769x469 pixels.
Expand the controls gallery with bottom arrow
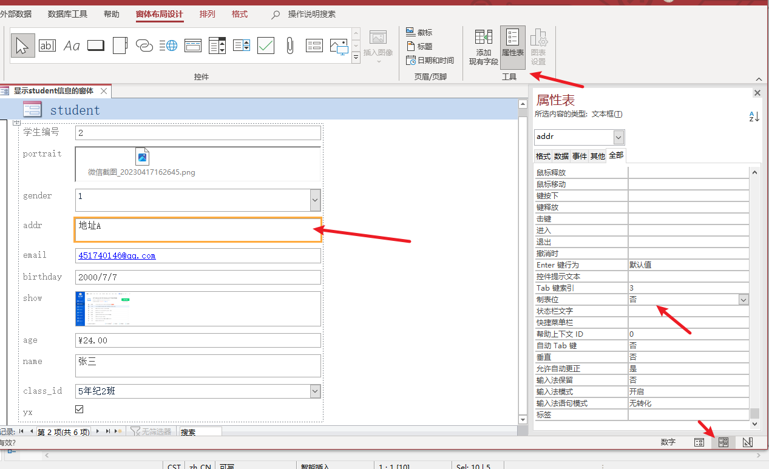point(356,57)
